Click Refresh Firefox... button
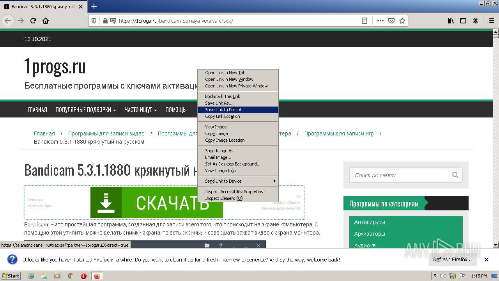Image resolution: width=499 pixels, height=281 pixels. (452, 260)
